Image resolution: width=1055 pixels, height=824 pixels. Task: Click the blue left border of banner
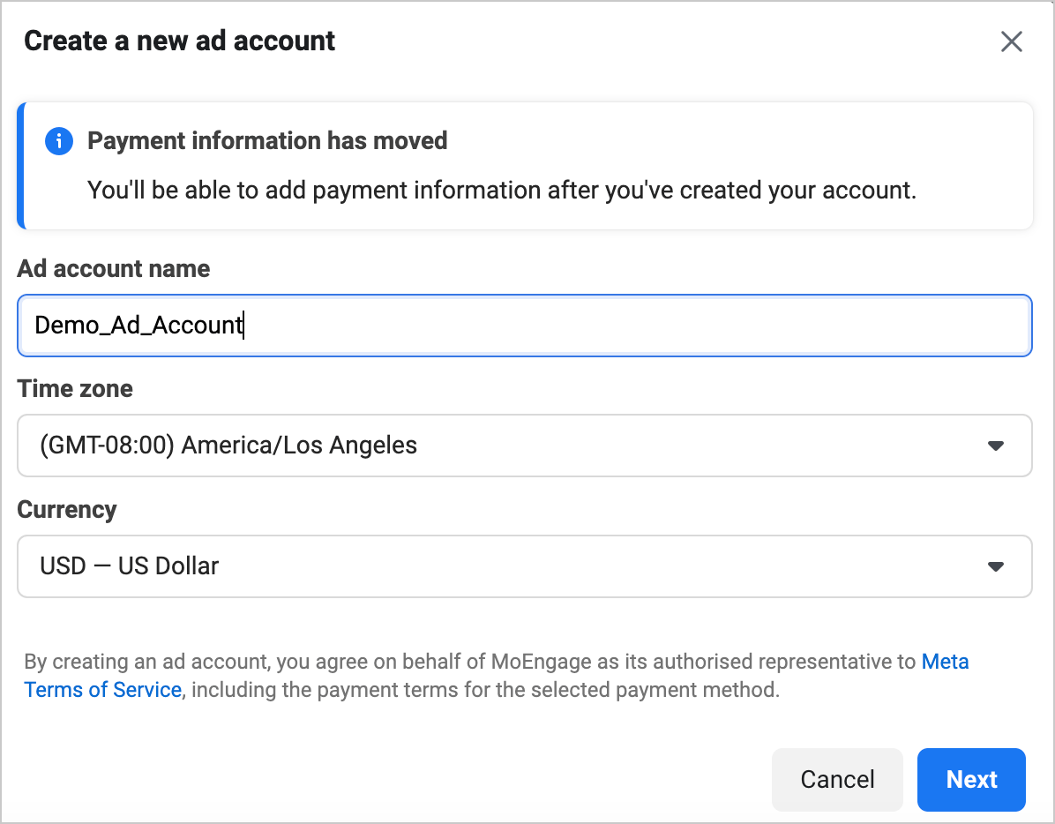(21, 166)
